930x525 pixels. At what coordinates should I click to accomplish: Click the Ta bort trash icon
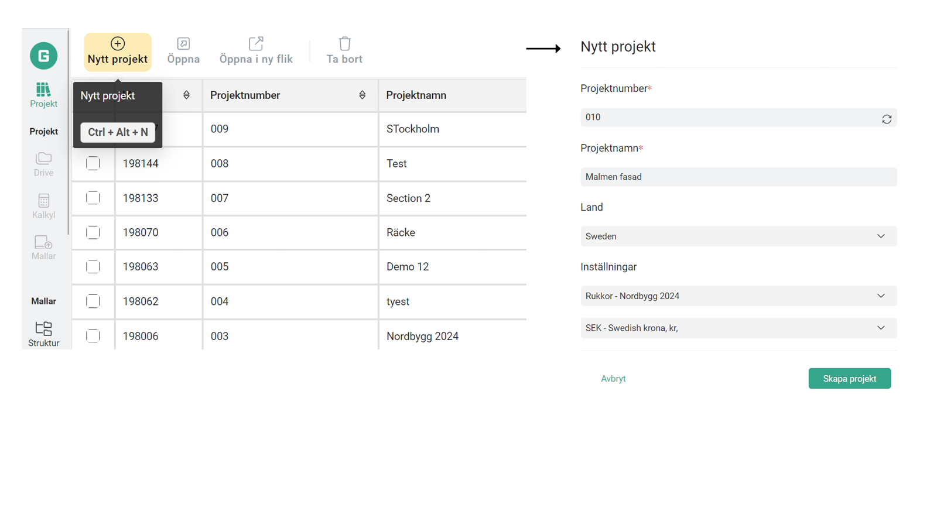344,43
